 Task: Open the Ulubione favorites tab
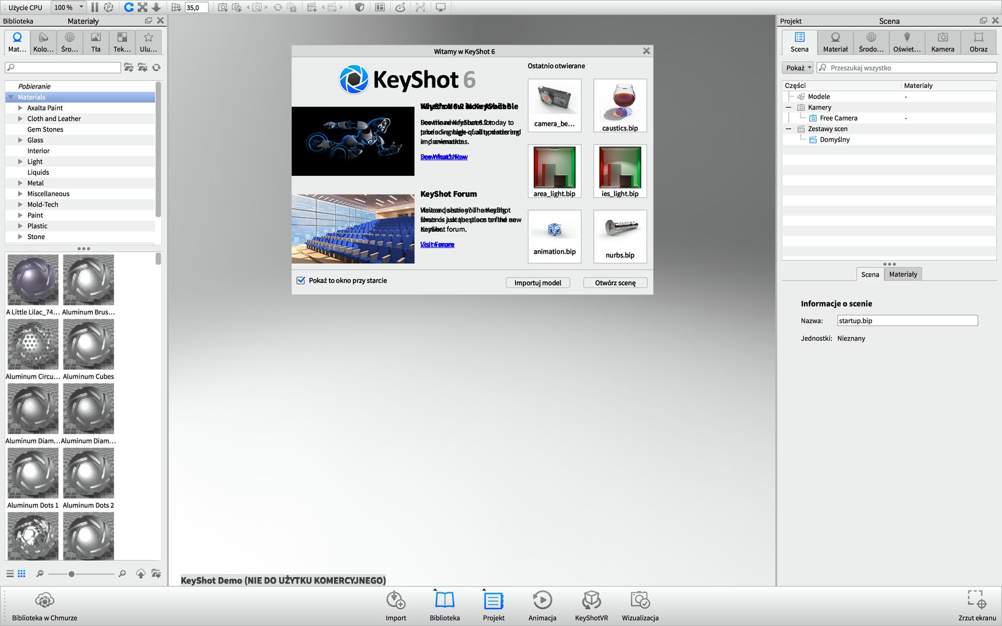(x=148, y=43)
